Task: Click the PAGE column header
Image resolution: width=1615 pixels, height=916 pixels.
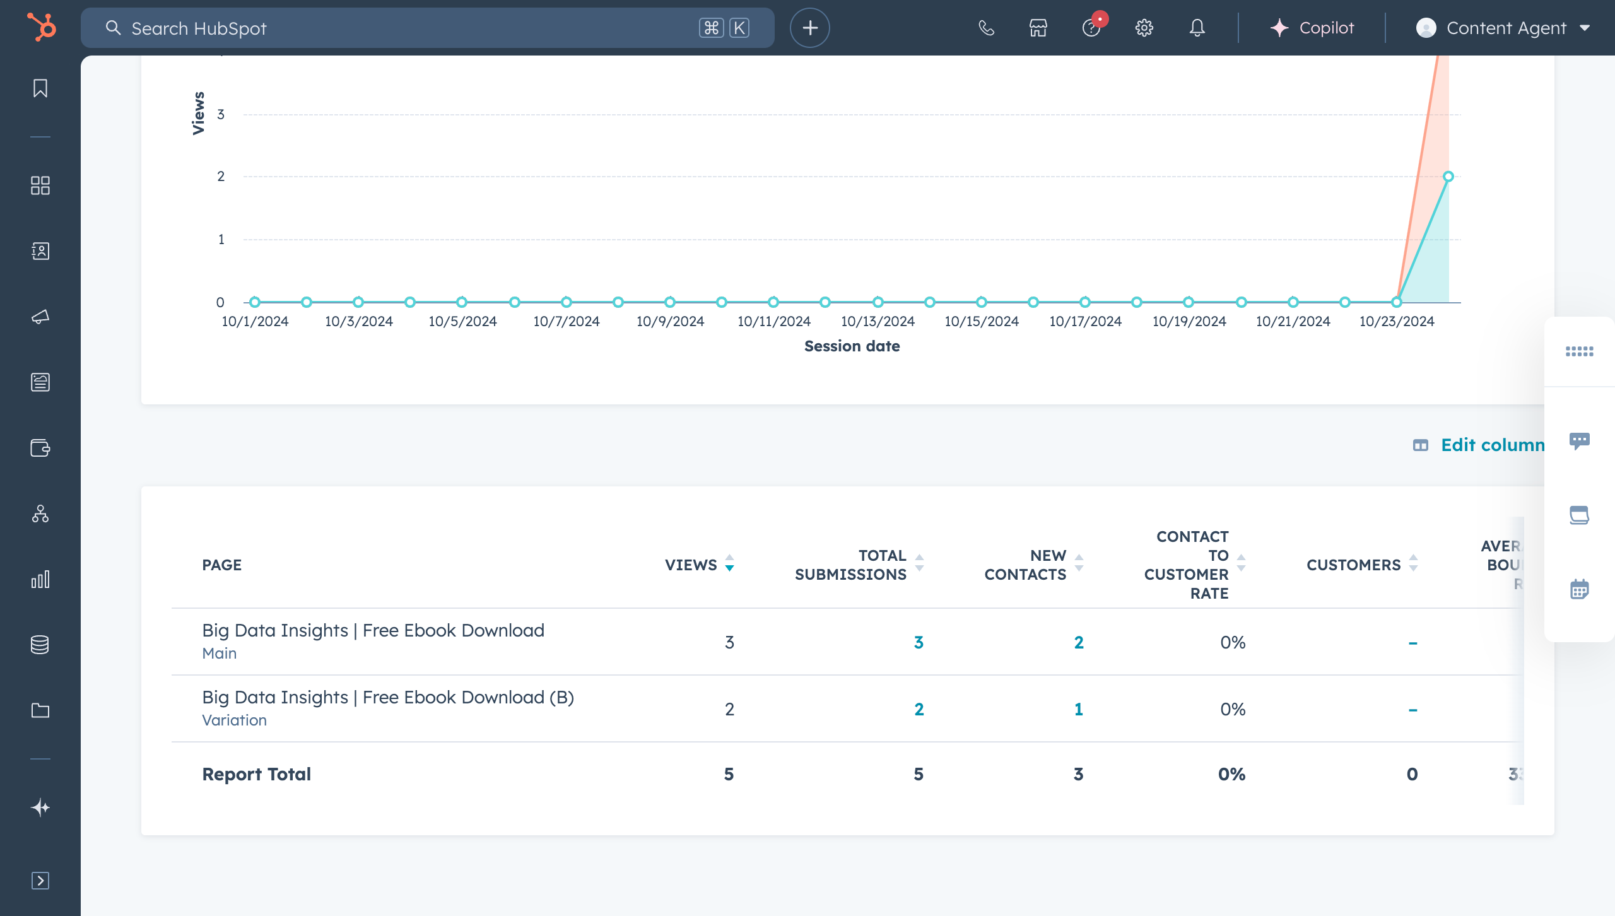Action: coord(221,565)
